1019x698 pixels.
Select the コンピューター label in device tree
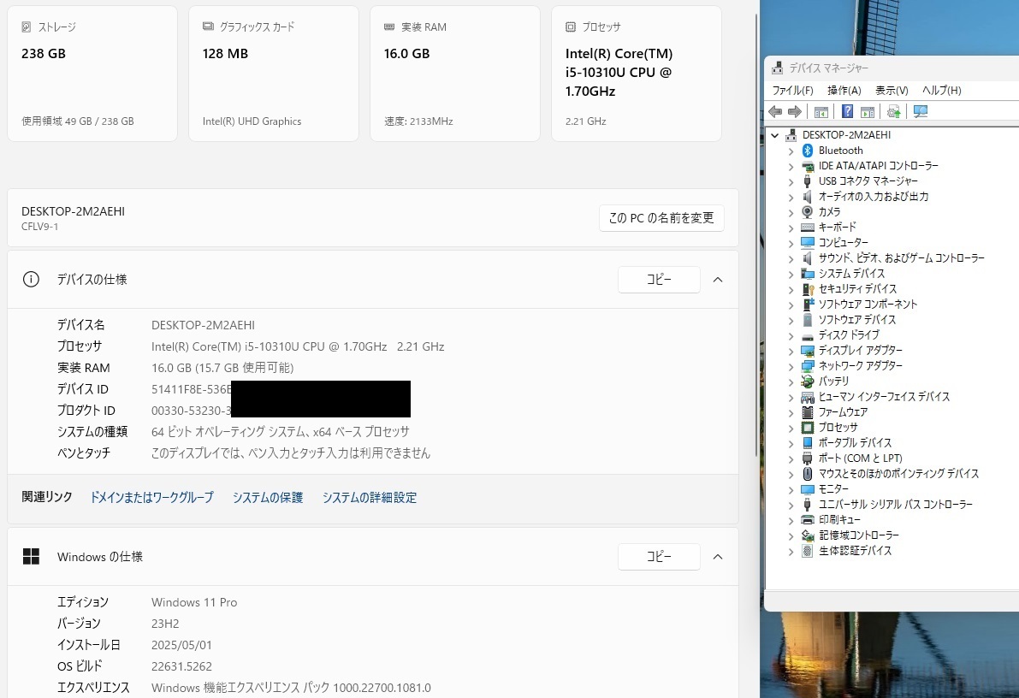pos(843,243)
